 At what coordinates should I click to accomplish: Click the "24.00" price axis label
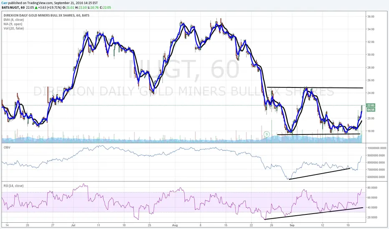371,93
